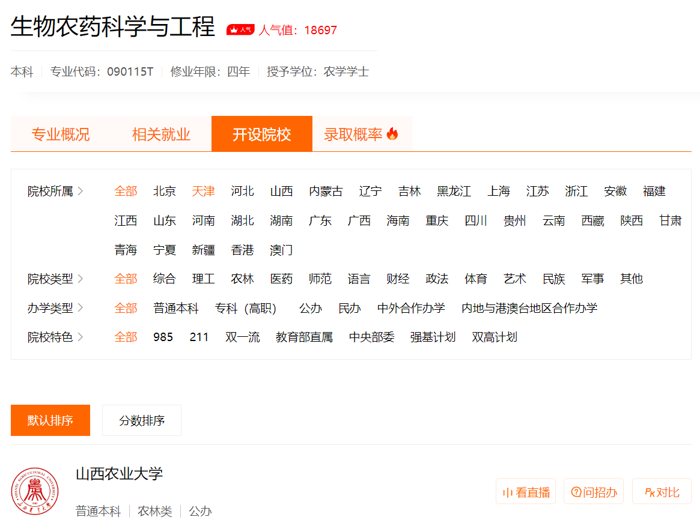Filter schools by 内蒙古
The width and height of the screenshot is (700, 532).
[326, 191]
